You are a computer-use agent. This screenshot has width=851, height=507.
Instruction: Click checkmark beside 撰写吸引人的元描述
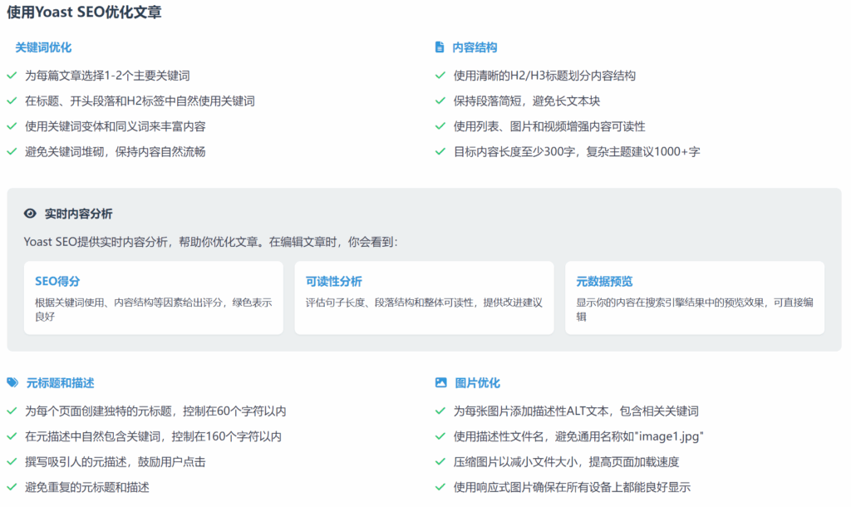(x=12, y=462)
